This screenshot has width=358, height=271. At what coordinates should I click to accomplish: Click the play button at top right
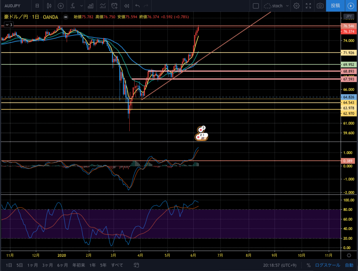[351, 6]
